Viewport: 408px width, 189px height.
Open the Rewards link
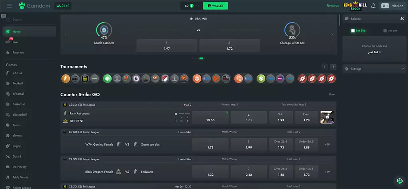click(x=333, y=6)
